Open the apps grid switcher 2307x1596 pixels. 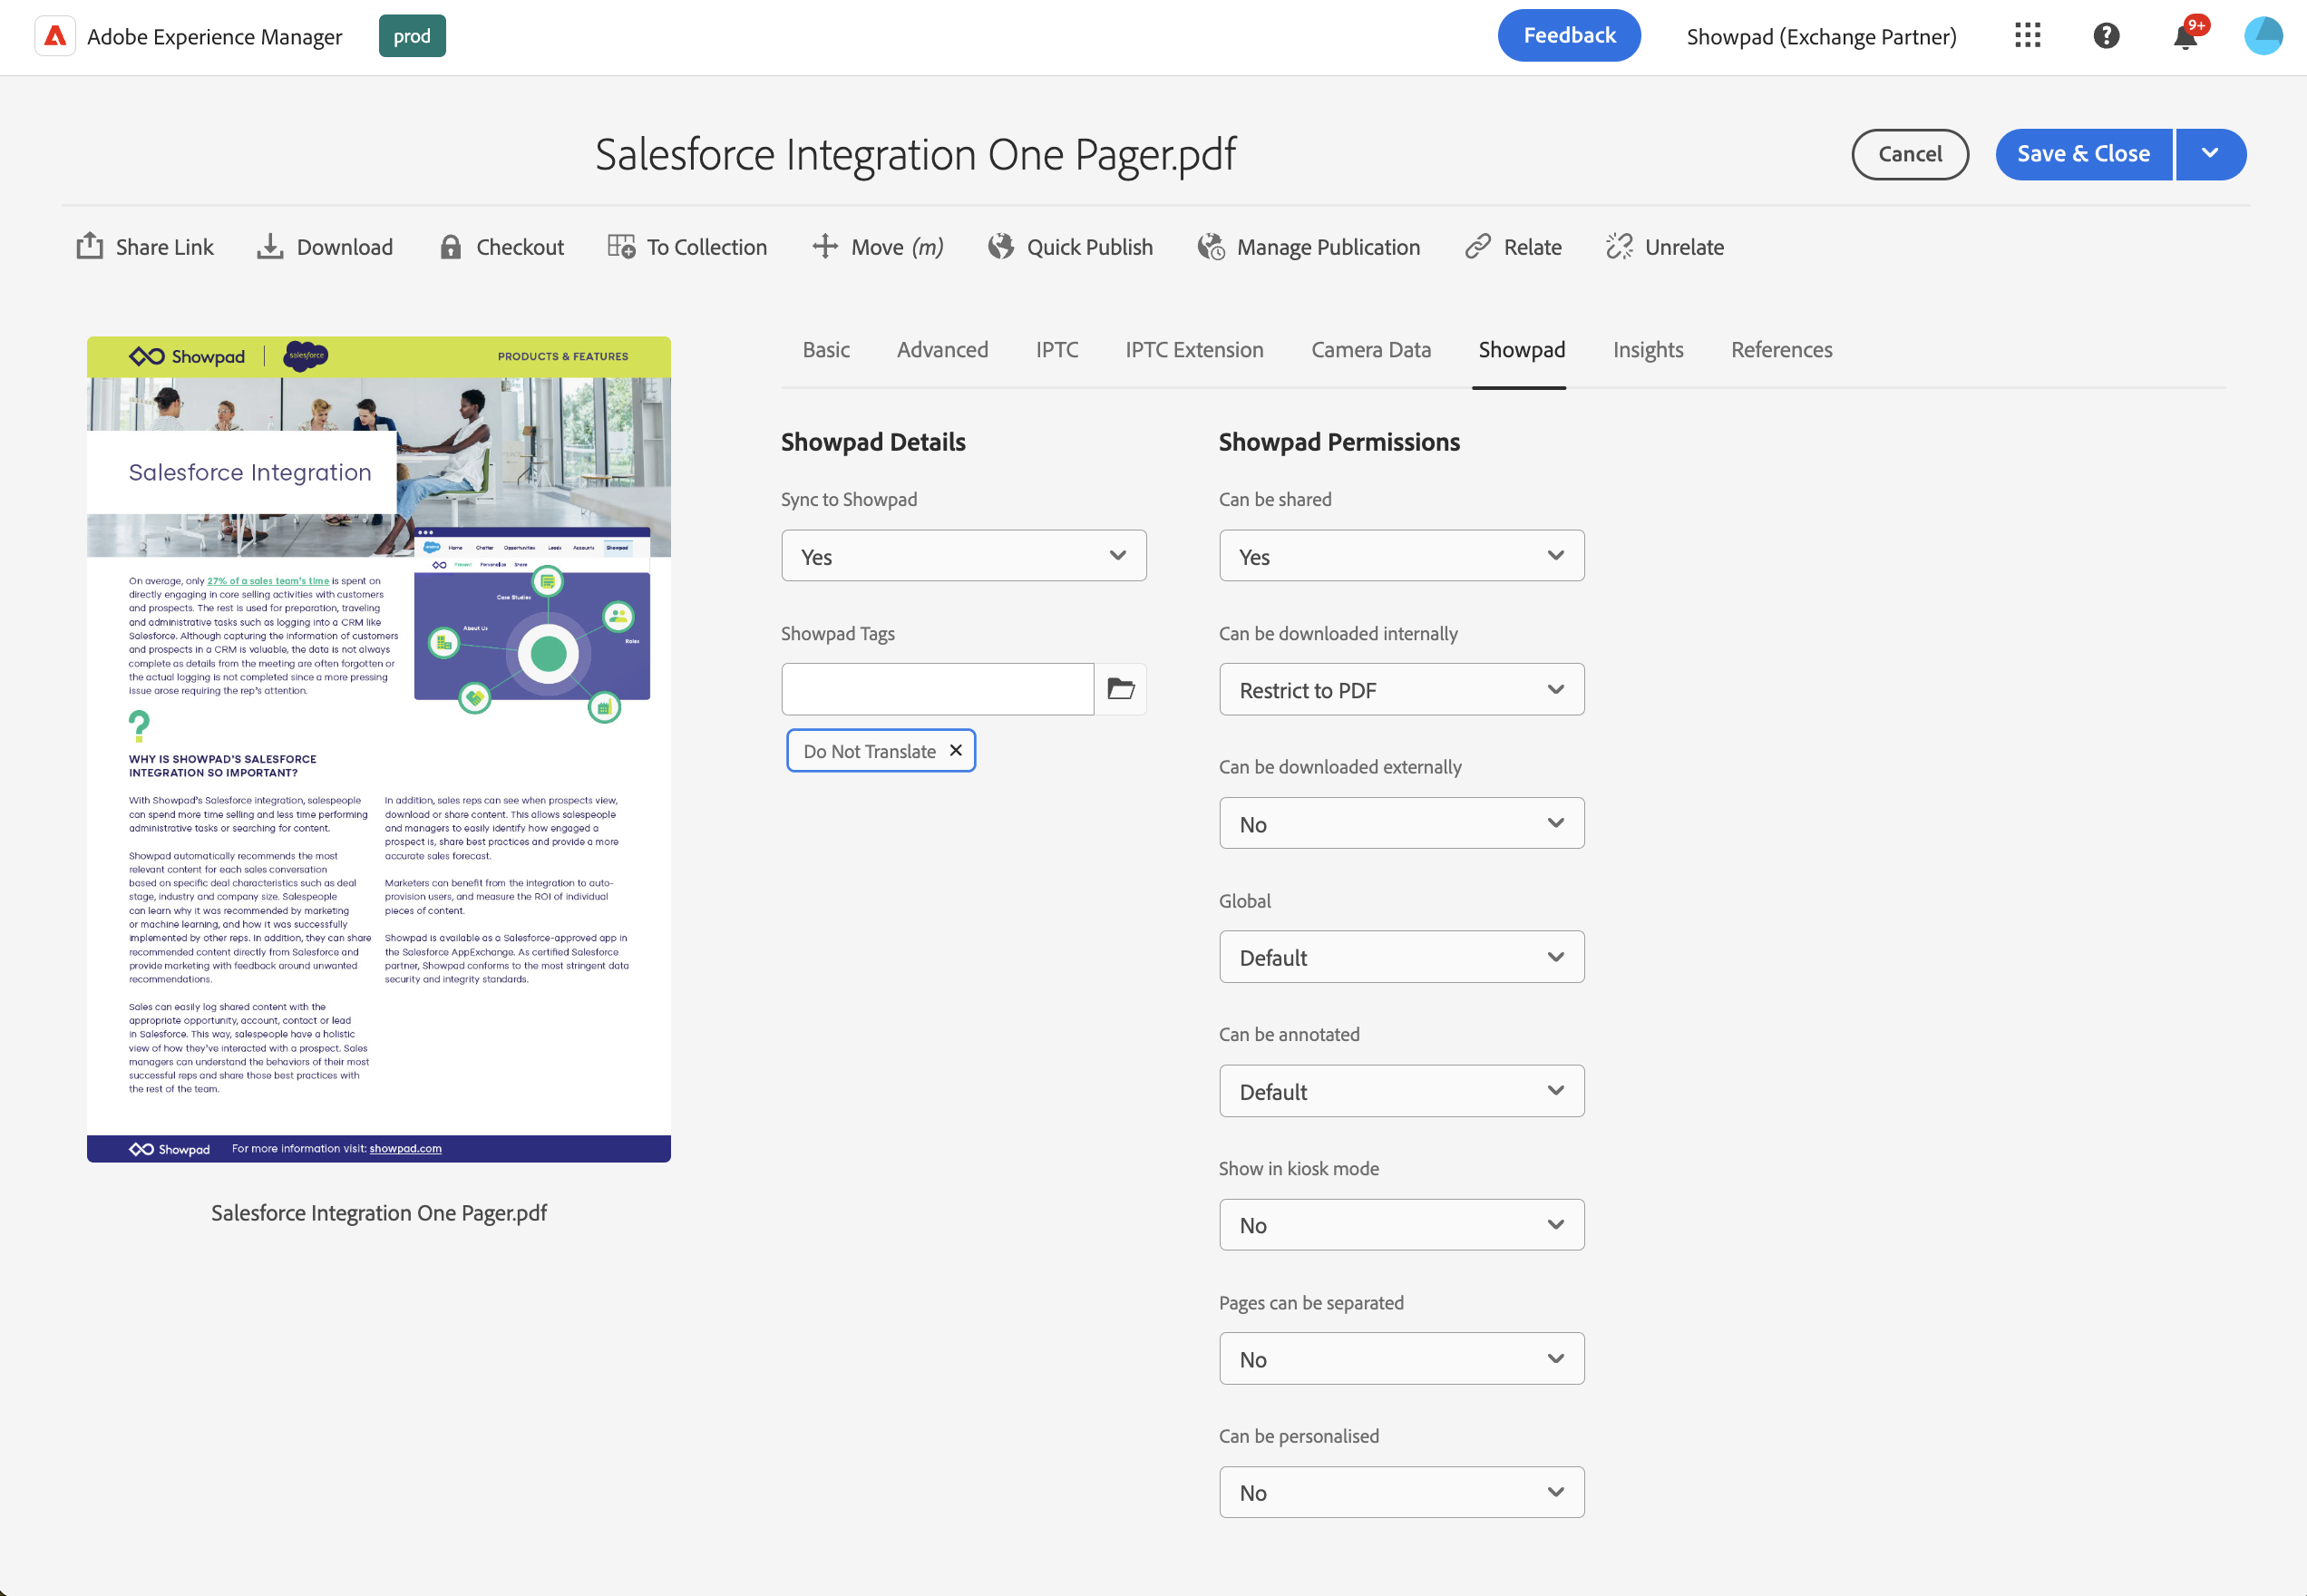pyautogui.click(x=2027, y=36)
